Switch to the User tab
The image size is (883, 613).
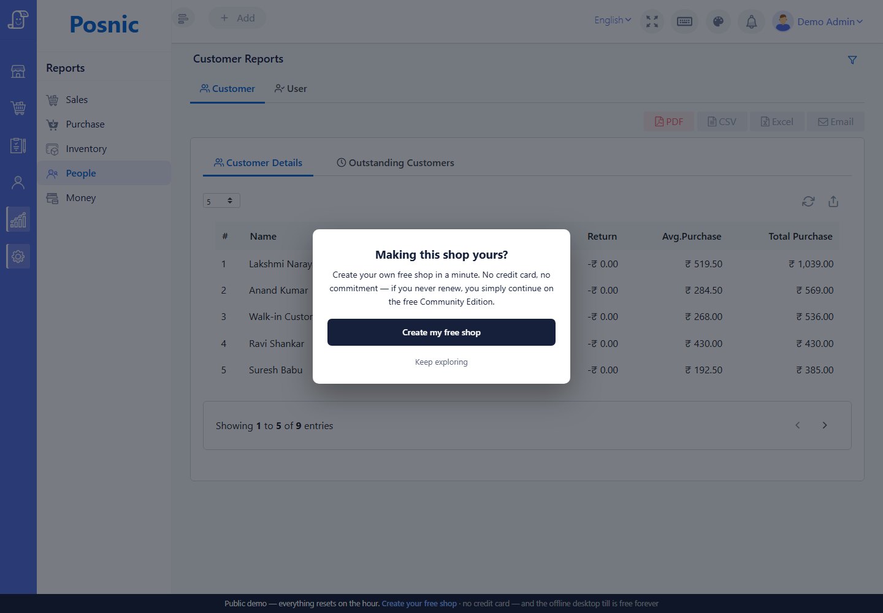click(x=291, y=89)
